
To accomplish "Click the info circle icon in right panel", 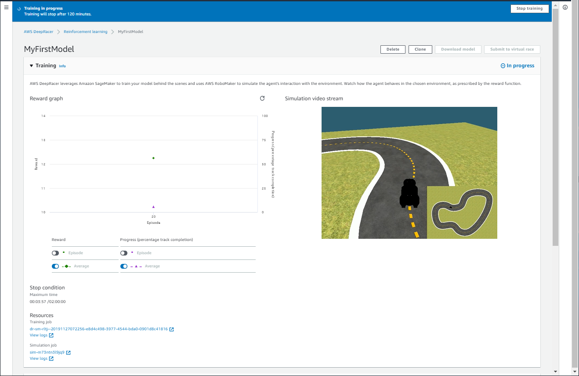I will [565, 7].
